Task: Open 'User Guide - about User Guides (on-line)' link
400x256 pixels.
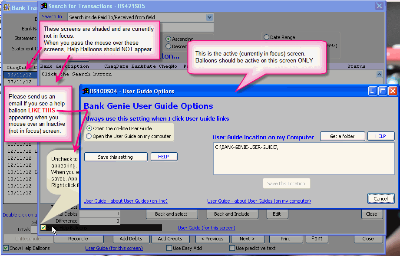Action: 126,201
